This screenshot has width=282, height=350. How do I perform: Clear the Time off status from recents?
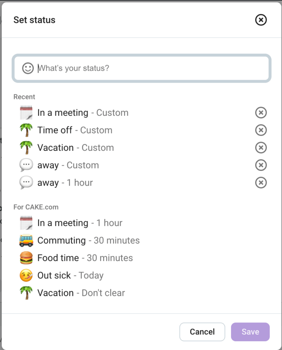coord(261,130)
